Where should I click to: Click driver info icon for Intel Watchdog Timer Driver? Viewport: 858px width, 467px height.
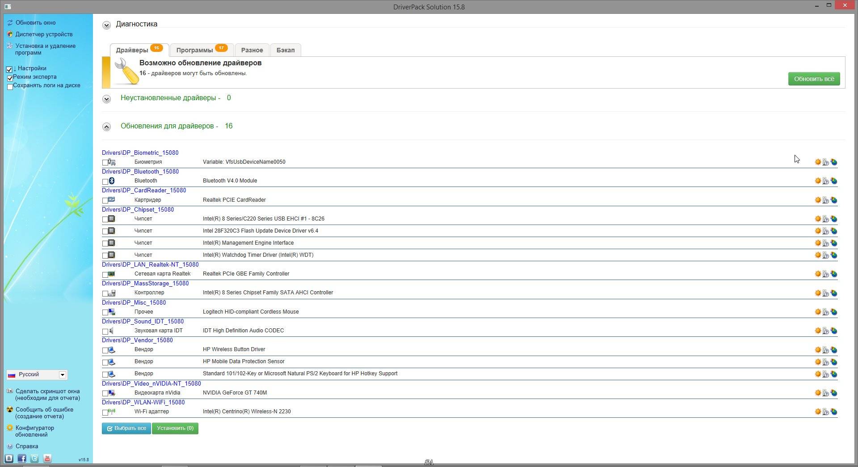coord(826,255)
